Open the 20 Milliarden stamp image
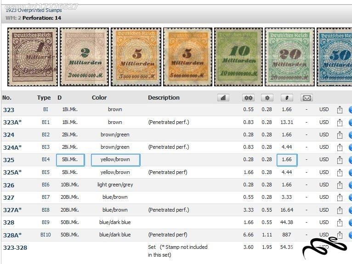This screenshot has height=264, width=352. (x=290, y=57)
